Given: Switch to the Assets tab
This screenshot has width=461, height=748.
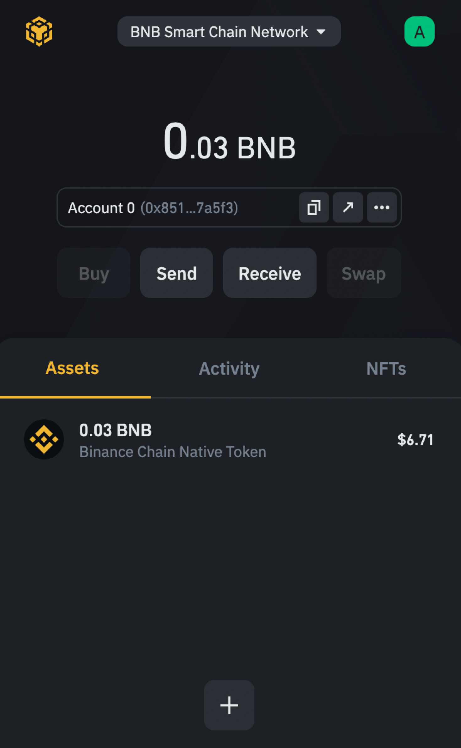Looking at the screenshot, I should click(x=72, y=368).
